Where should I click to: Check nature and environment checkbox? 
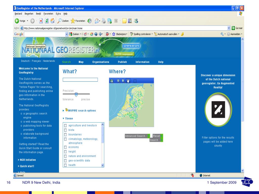click(66, 156)
